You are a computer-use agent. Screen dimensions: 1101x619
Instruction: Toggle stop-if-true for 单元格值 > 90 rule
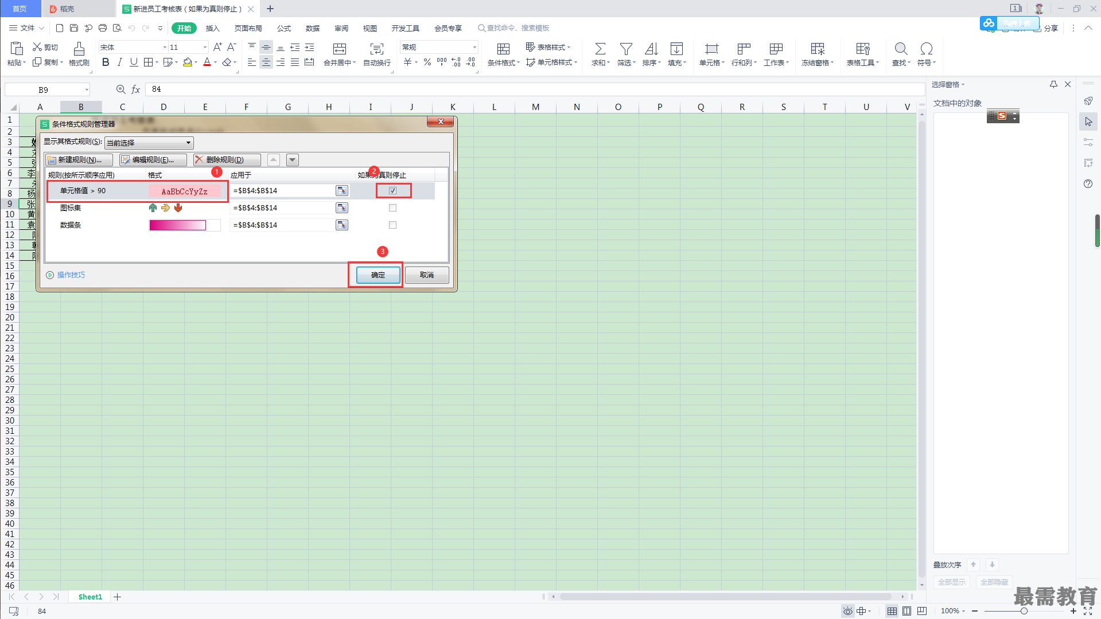393,191
